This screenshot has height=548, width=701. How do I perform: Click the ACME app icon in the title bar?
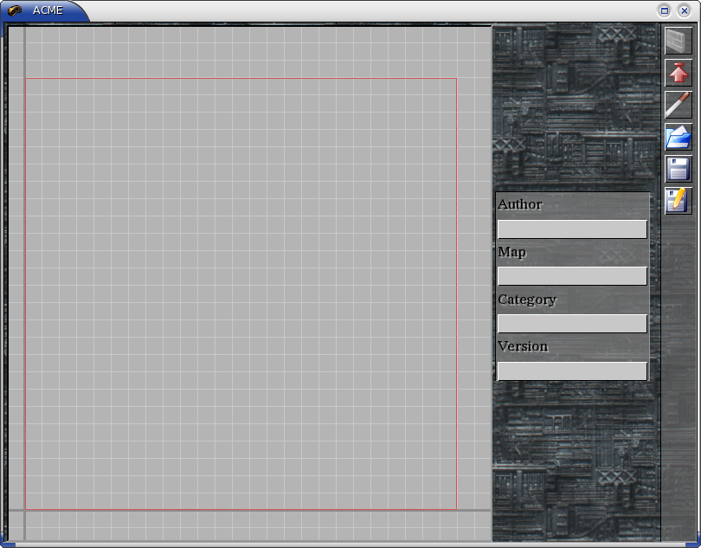coord(15,10)
